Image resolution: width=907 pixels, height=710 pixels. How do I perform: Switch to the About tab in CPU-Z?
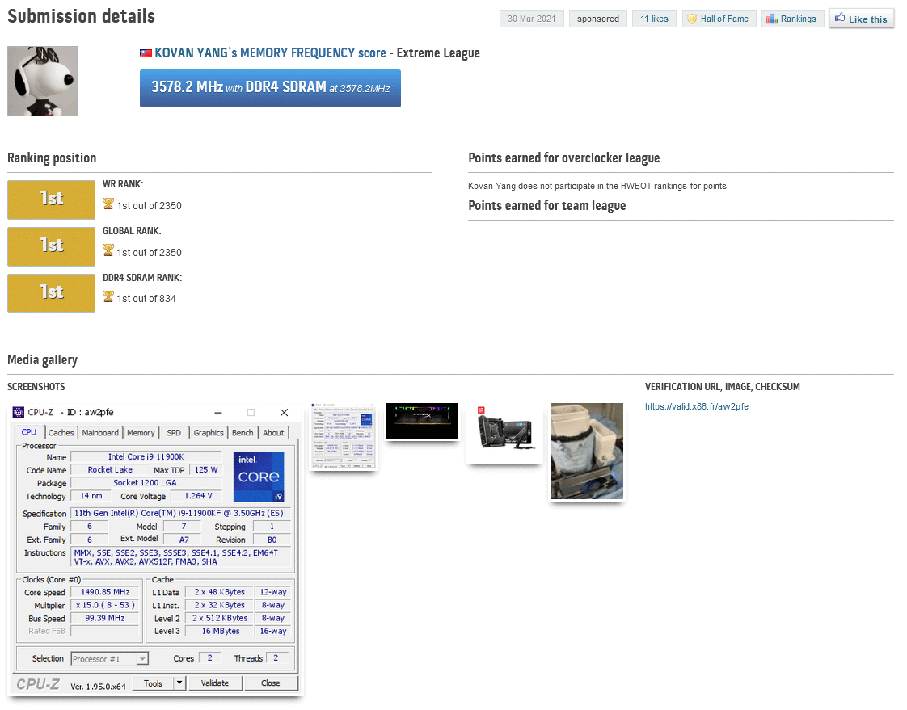click(273, 432)
